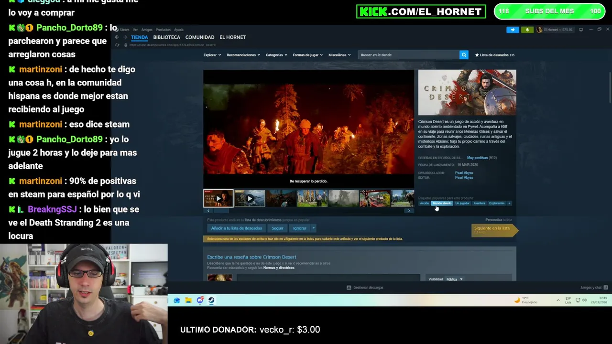Viewport: 612px width, 344px height.
Task: Open the Steam menu
Action: coord(124,30)
